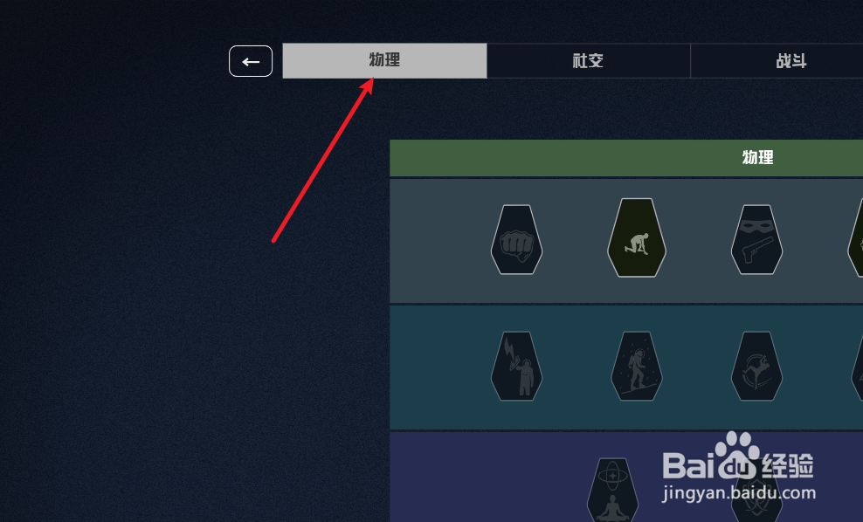Switch to the 社交 tab
This screenshot has height=522, width=863.
pos(589,60)
